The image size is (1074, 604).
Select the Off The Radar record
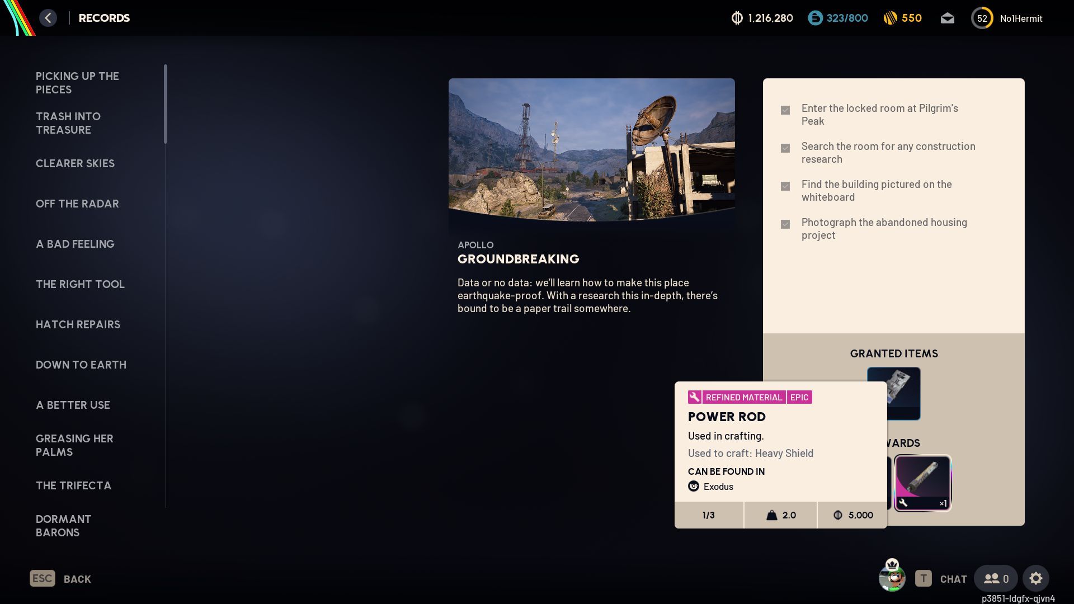[77, 204]
